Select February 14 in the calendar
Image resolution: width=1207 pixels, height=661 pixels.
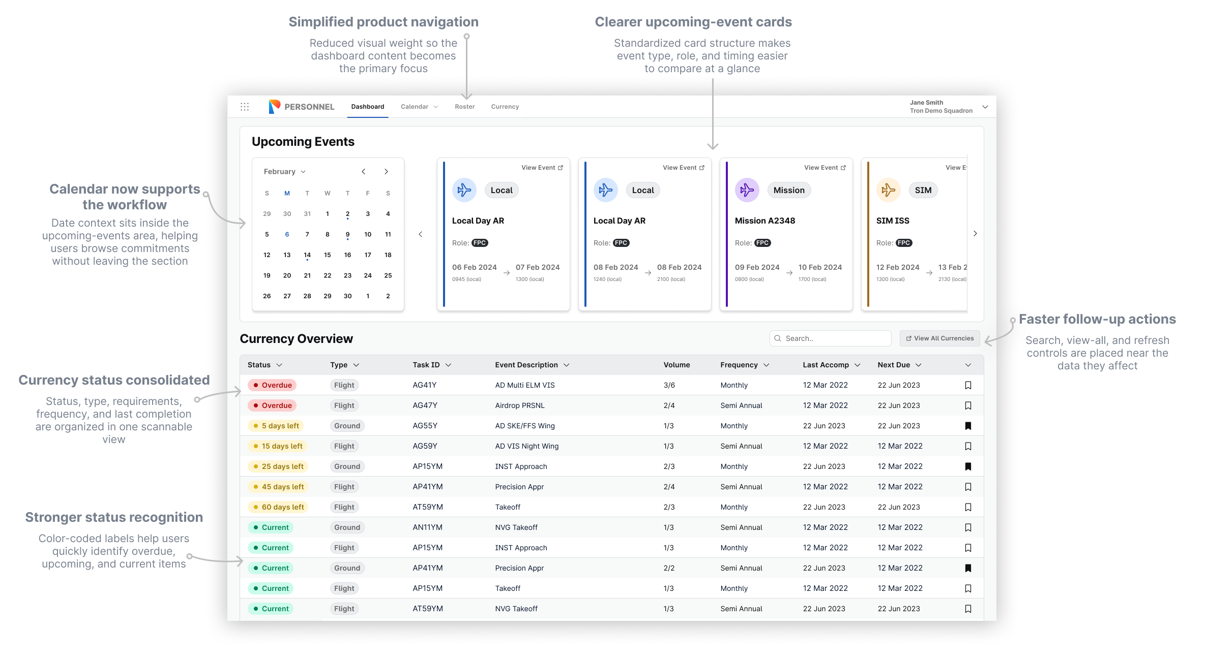pos(307,255)
